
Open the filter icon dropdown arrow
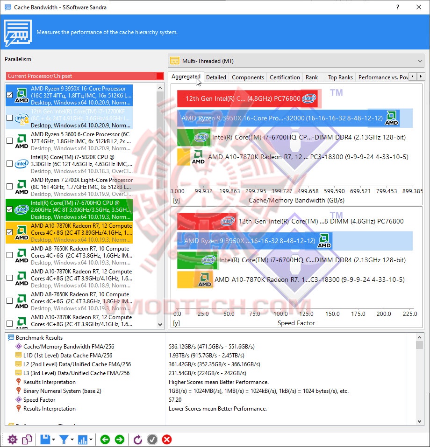coord(72,440)
